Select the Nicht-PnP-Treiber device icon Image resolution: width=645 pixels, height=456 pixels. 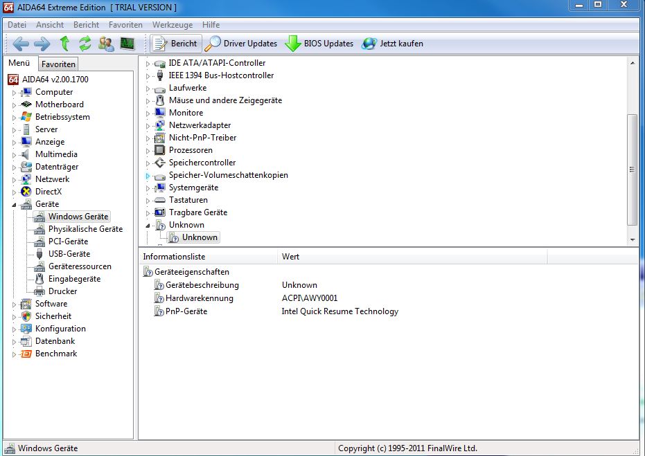pos(159,138)
